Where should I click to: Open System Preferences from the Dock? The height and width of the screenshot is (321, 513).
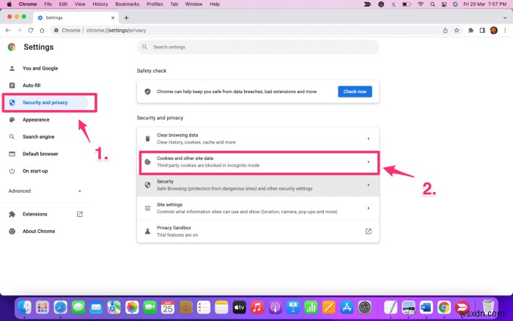pos(364,307)
